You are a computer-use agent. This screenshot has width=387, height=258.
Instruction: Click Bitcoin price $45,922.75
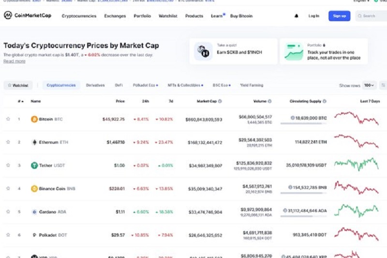tap(114, 119)
